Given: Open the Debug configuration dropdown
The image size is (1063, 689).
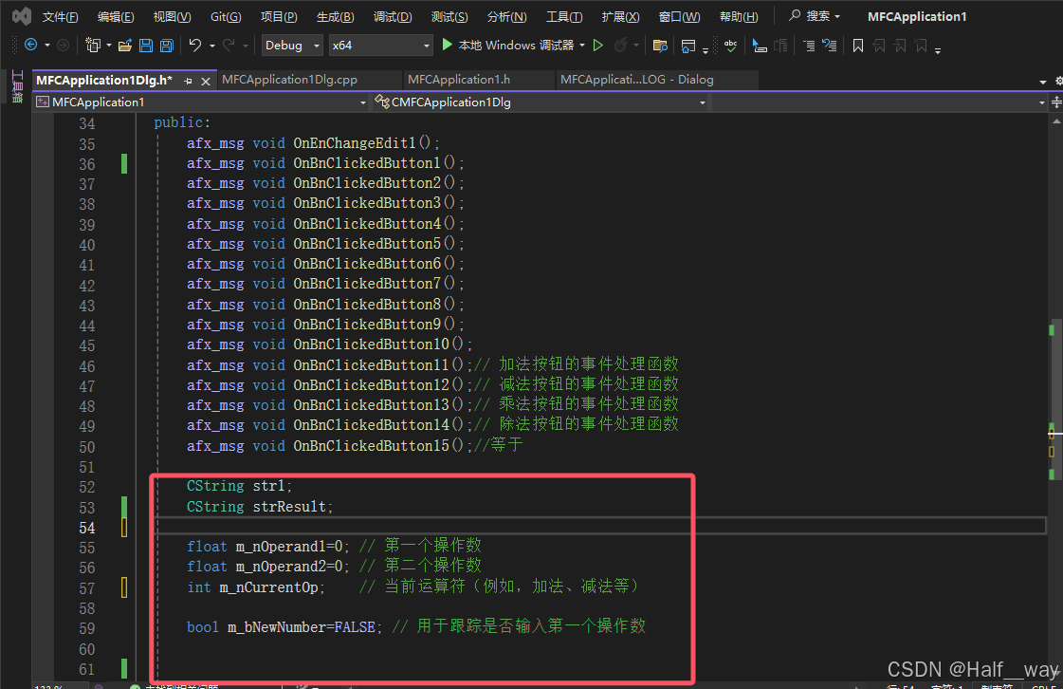Looking at the screenshot, I should tap(292, 46).
